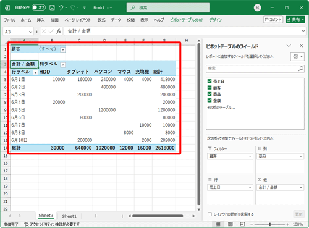Switch to the Sheet1 worksheet tab
This screenshot has height=228, width=309.
pos(69,216)
